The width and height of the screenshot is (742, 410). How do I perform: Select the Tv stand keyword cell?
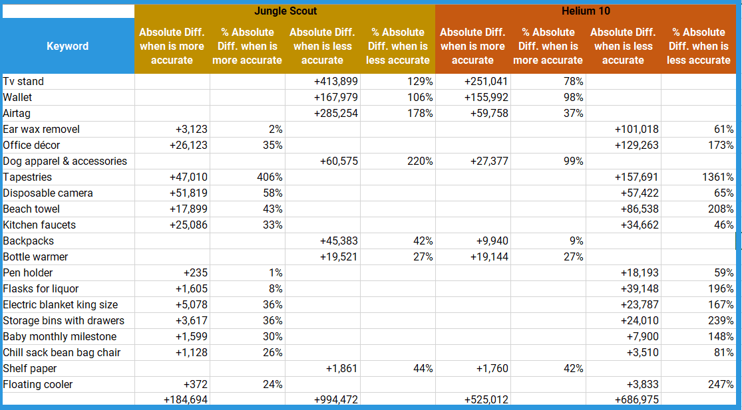point(68,81)
